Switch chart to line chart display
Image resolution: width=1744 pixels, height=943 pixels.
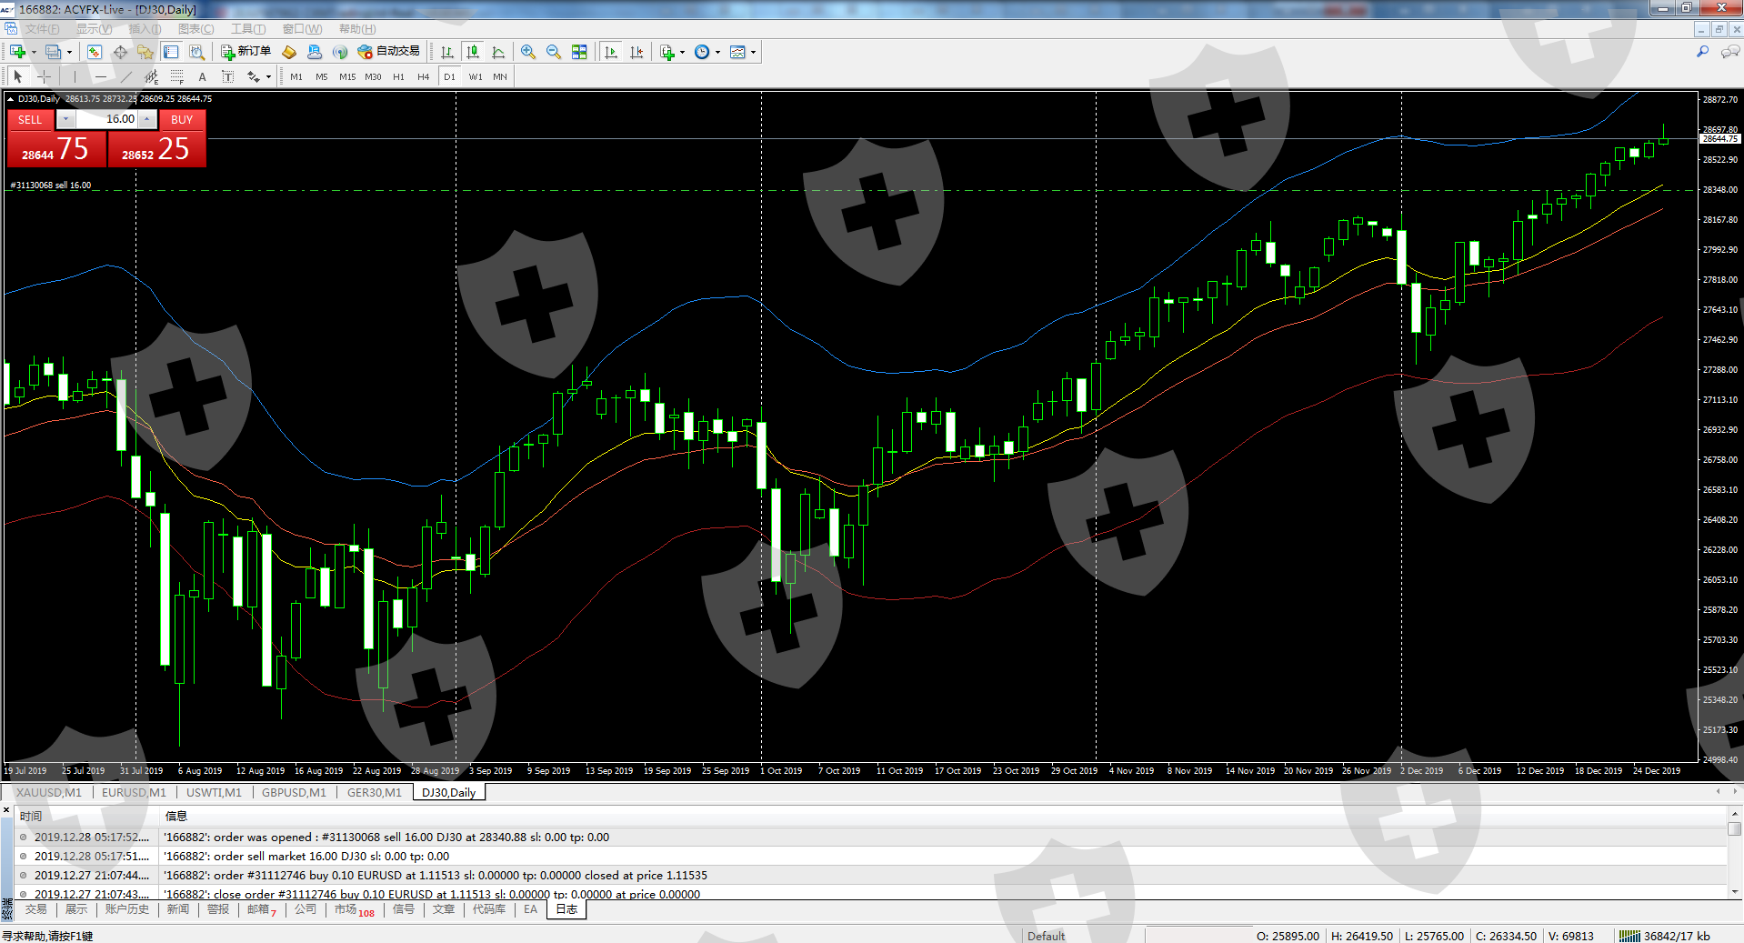pos(498,52)
